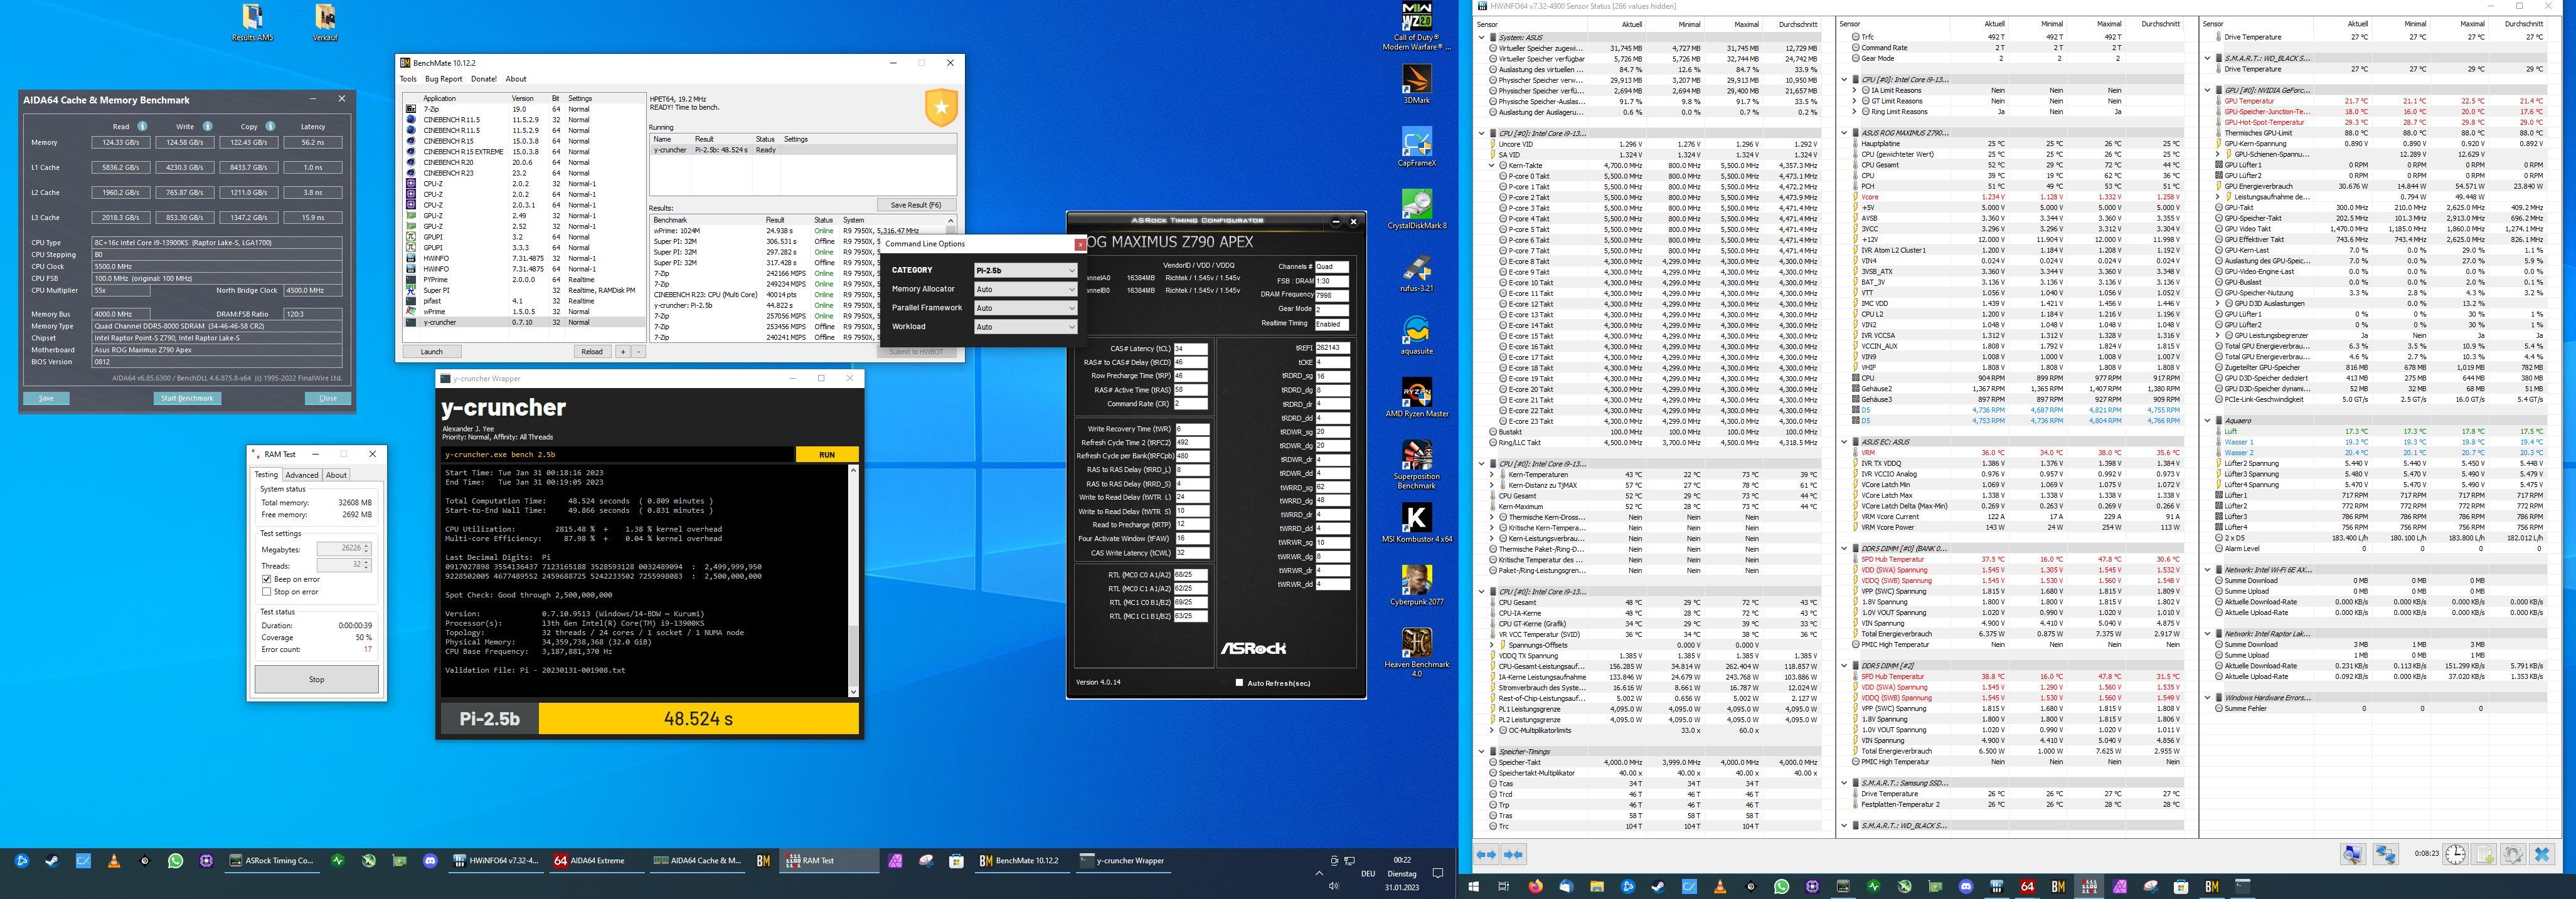This screenshot has height=899, width=2576.
Task: Click Discord icon in left taskbar
Action: (430, 860)
